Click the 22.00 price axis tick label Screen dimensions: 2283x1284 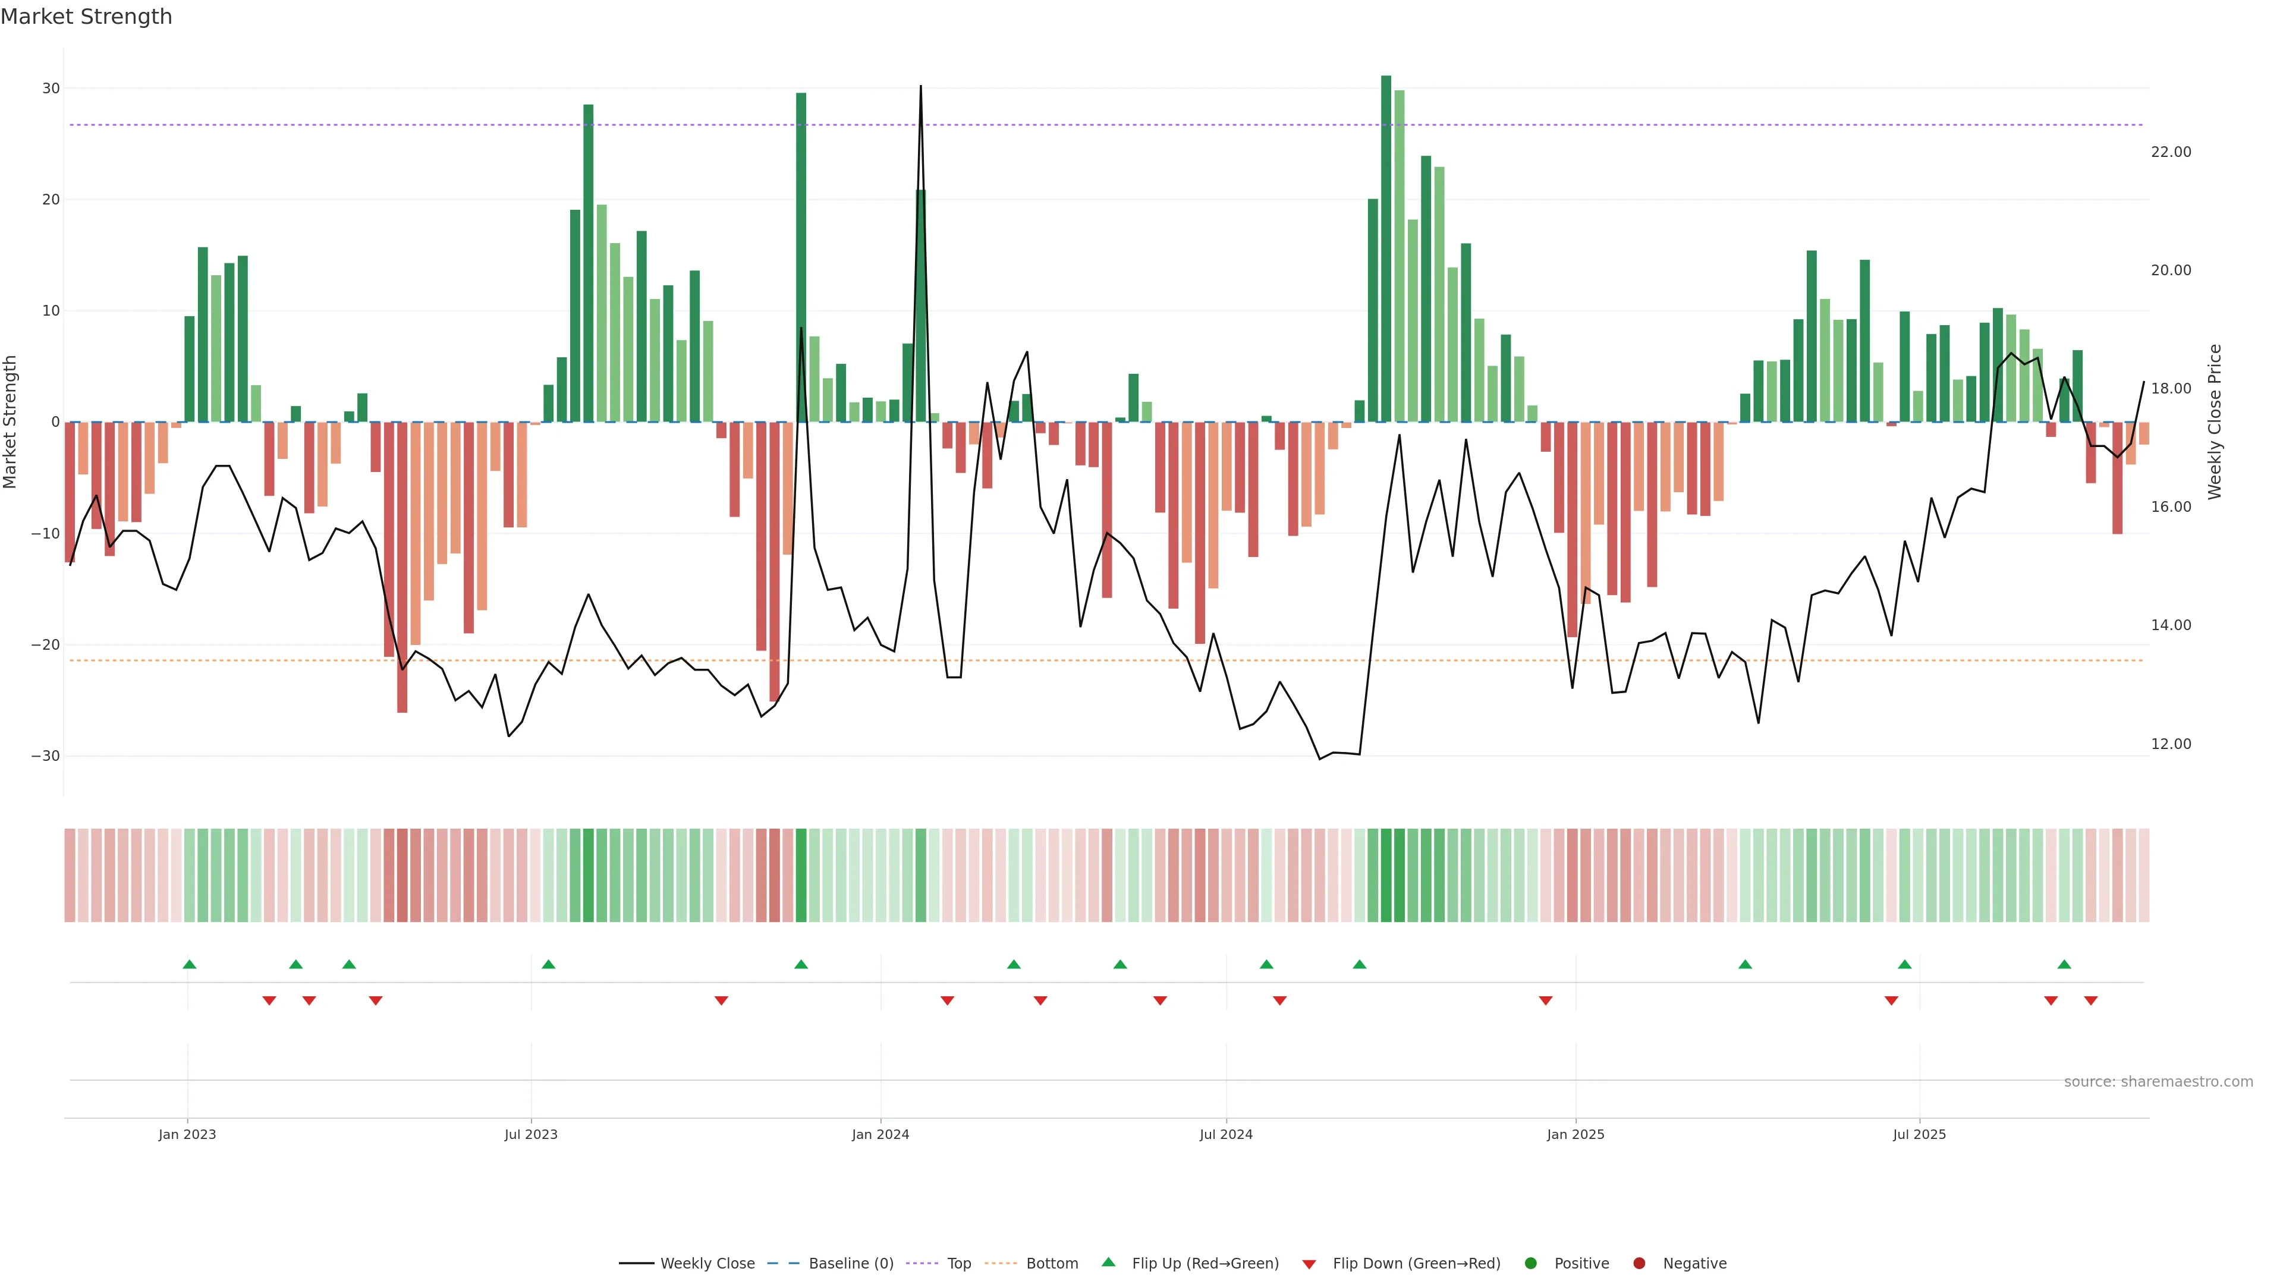pyautogui.click(x=2171, y=152)
